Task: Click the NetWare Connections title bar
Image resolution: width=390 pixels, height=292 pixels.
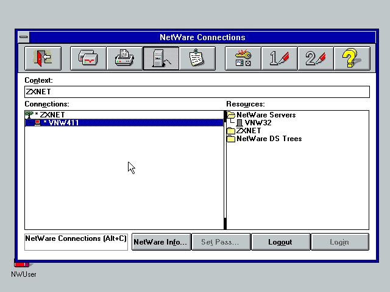Action: click(202, 37)
